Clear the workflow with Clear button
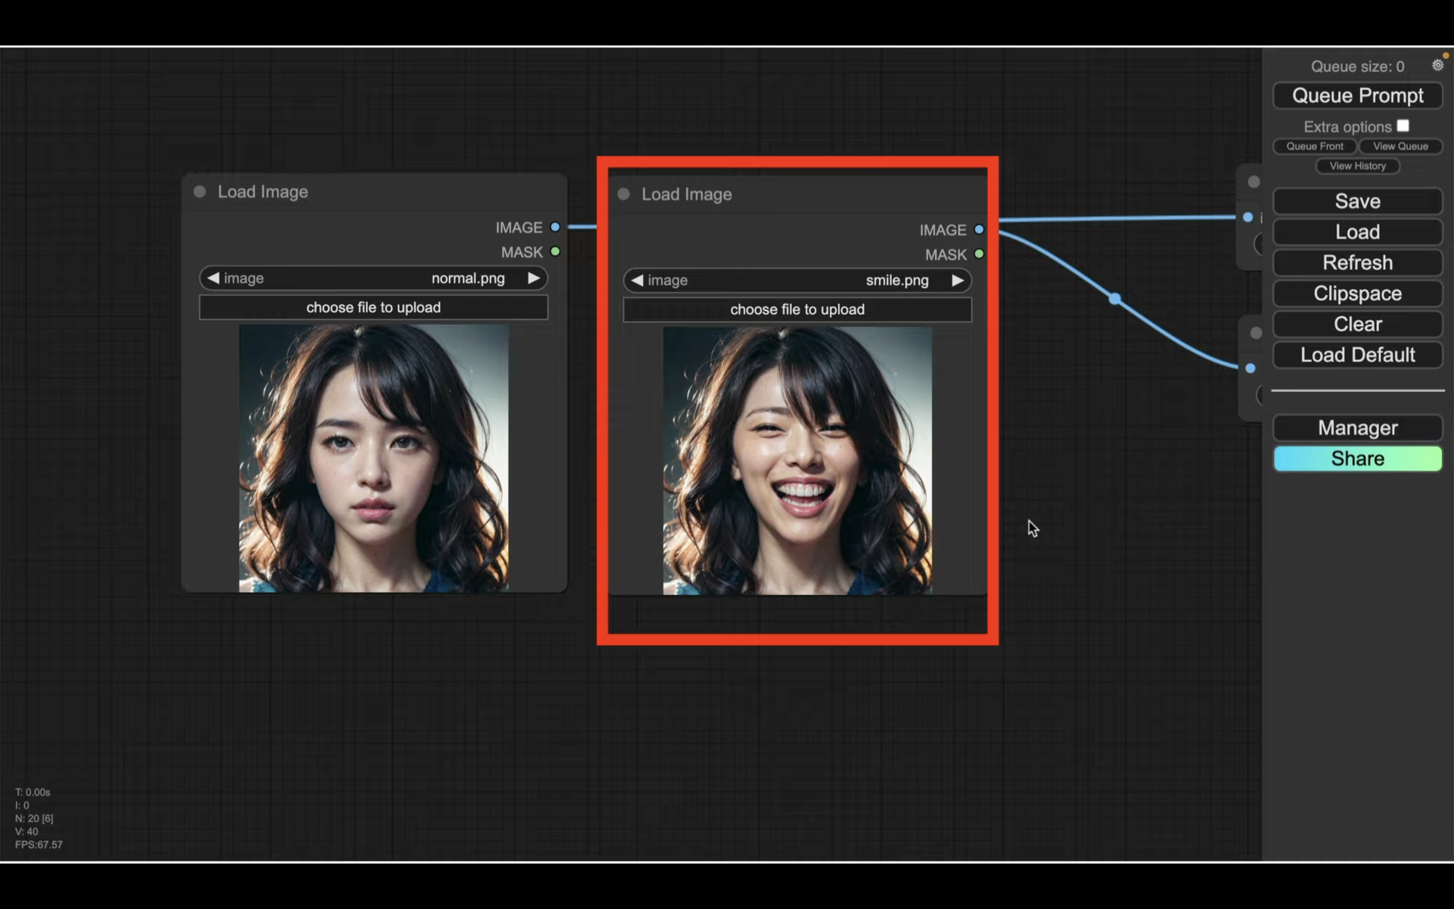1454x909 pixels. point(1357,324)
